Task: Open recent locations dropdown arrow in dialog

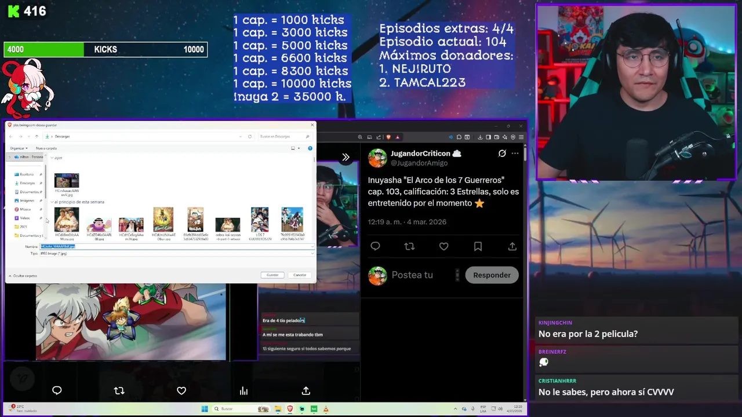Action: (x=28, y=137)
